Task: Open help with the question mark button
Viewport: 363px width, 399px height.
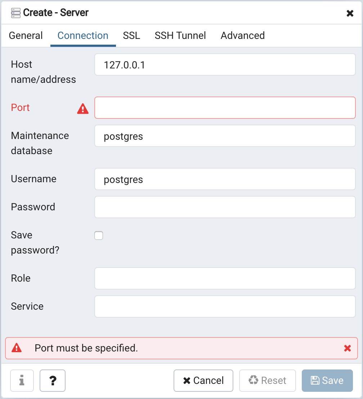Action: tap(53, 381)
